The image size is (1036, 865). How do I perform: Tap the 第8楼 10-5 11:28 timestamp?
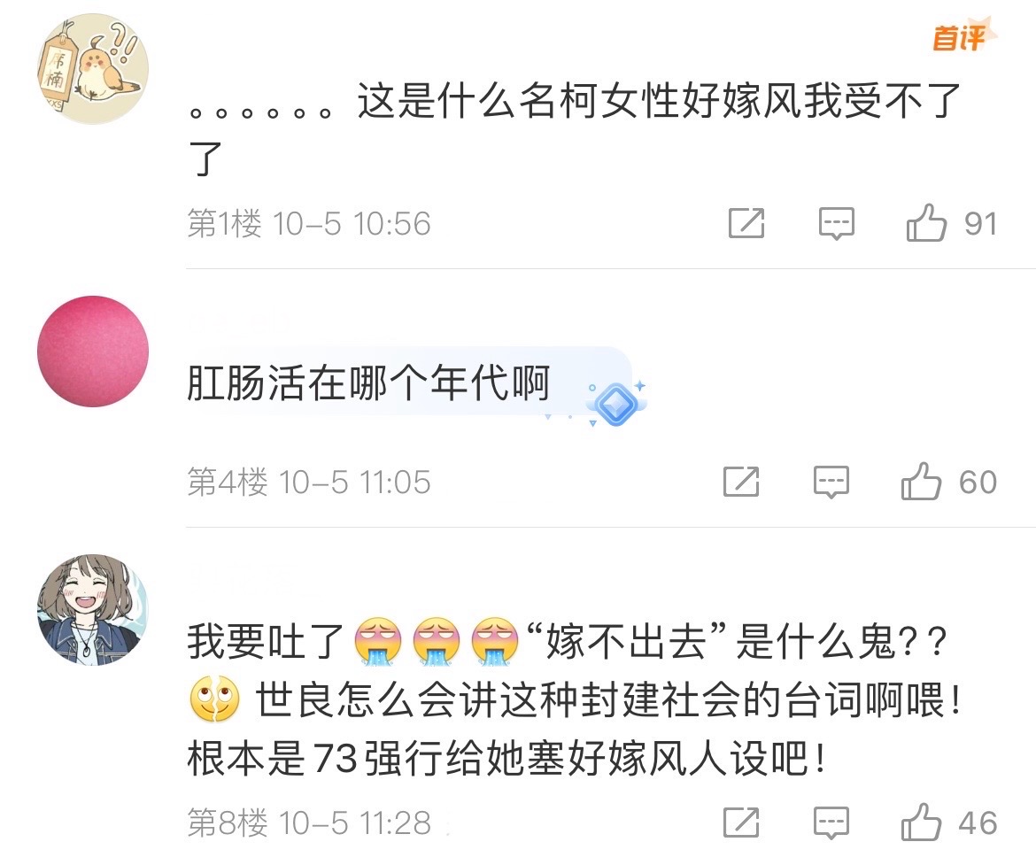(x=308, y=823)
